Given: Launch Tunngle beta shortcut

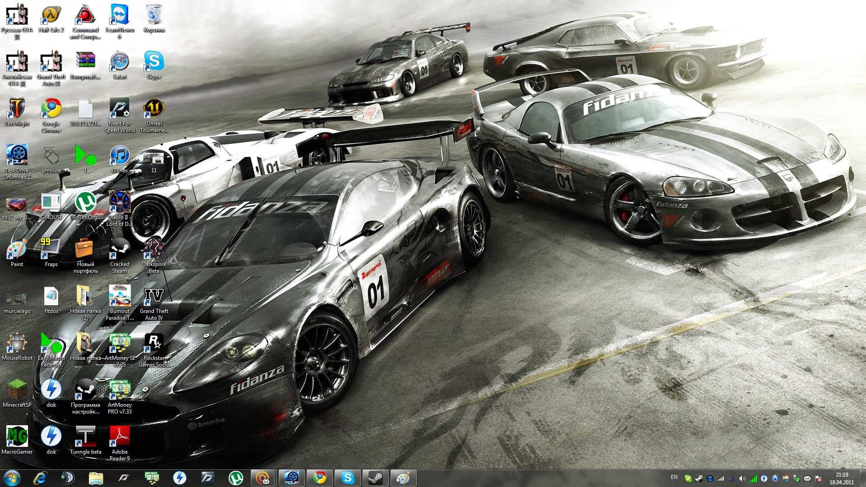Looking at the screenshot, I should [85, 441].
